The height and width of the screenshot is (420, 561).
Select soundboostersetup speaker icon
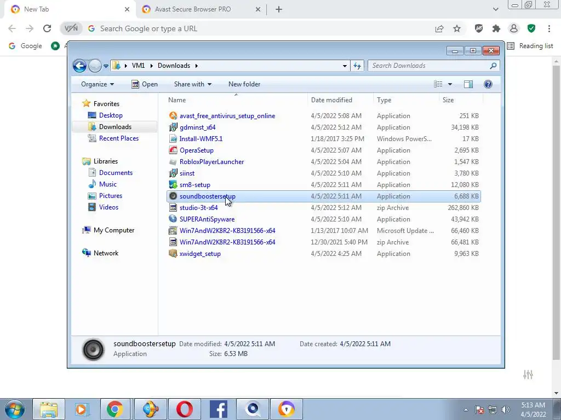[173, 196]
